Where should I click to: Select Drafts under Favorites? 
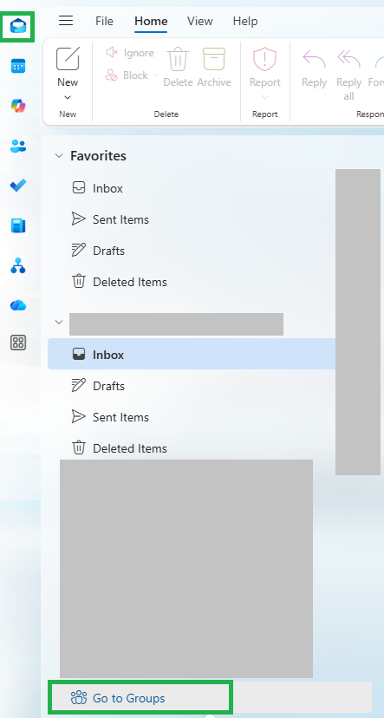[192, 251]
